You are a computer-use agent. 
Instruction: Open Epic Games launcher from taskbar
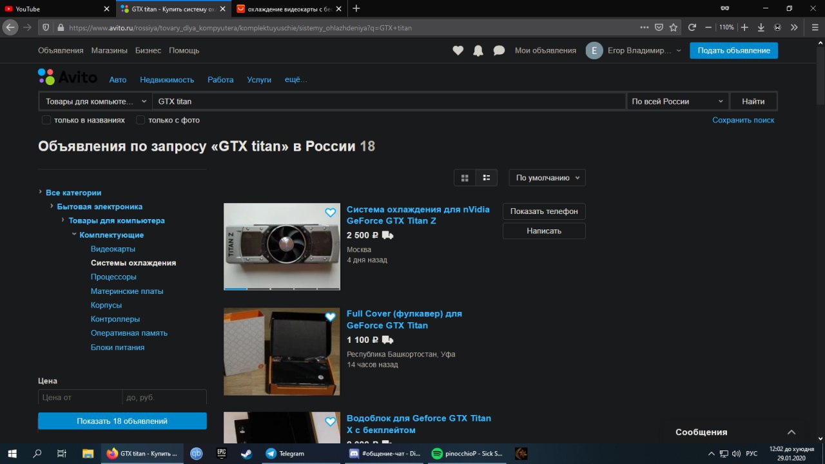pos(221,454)
